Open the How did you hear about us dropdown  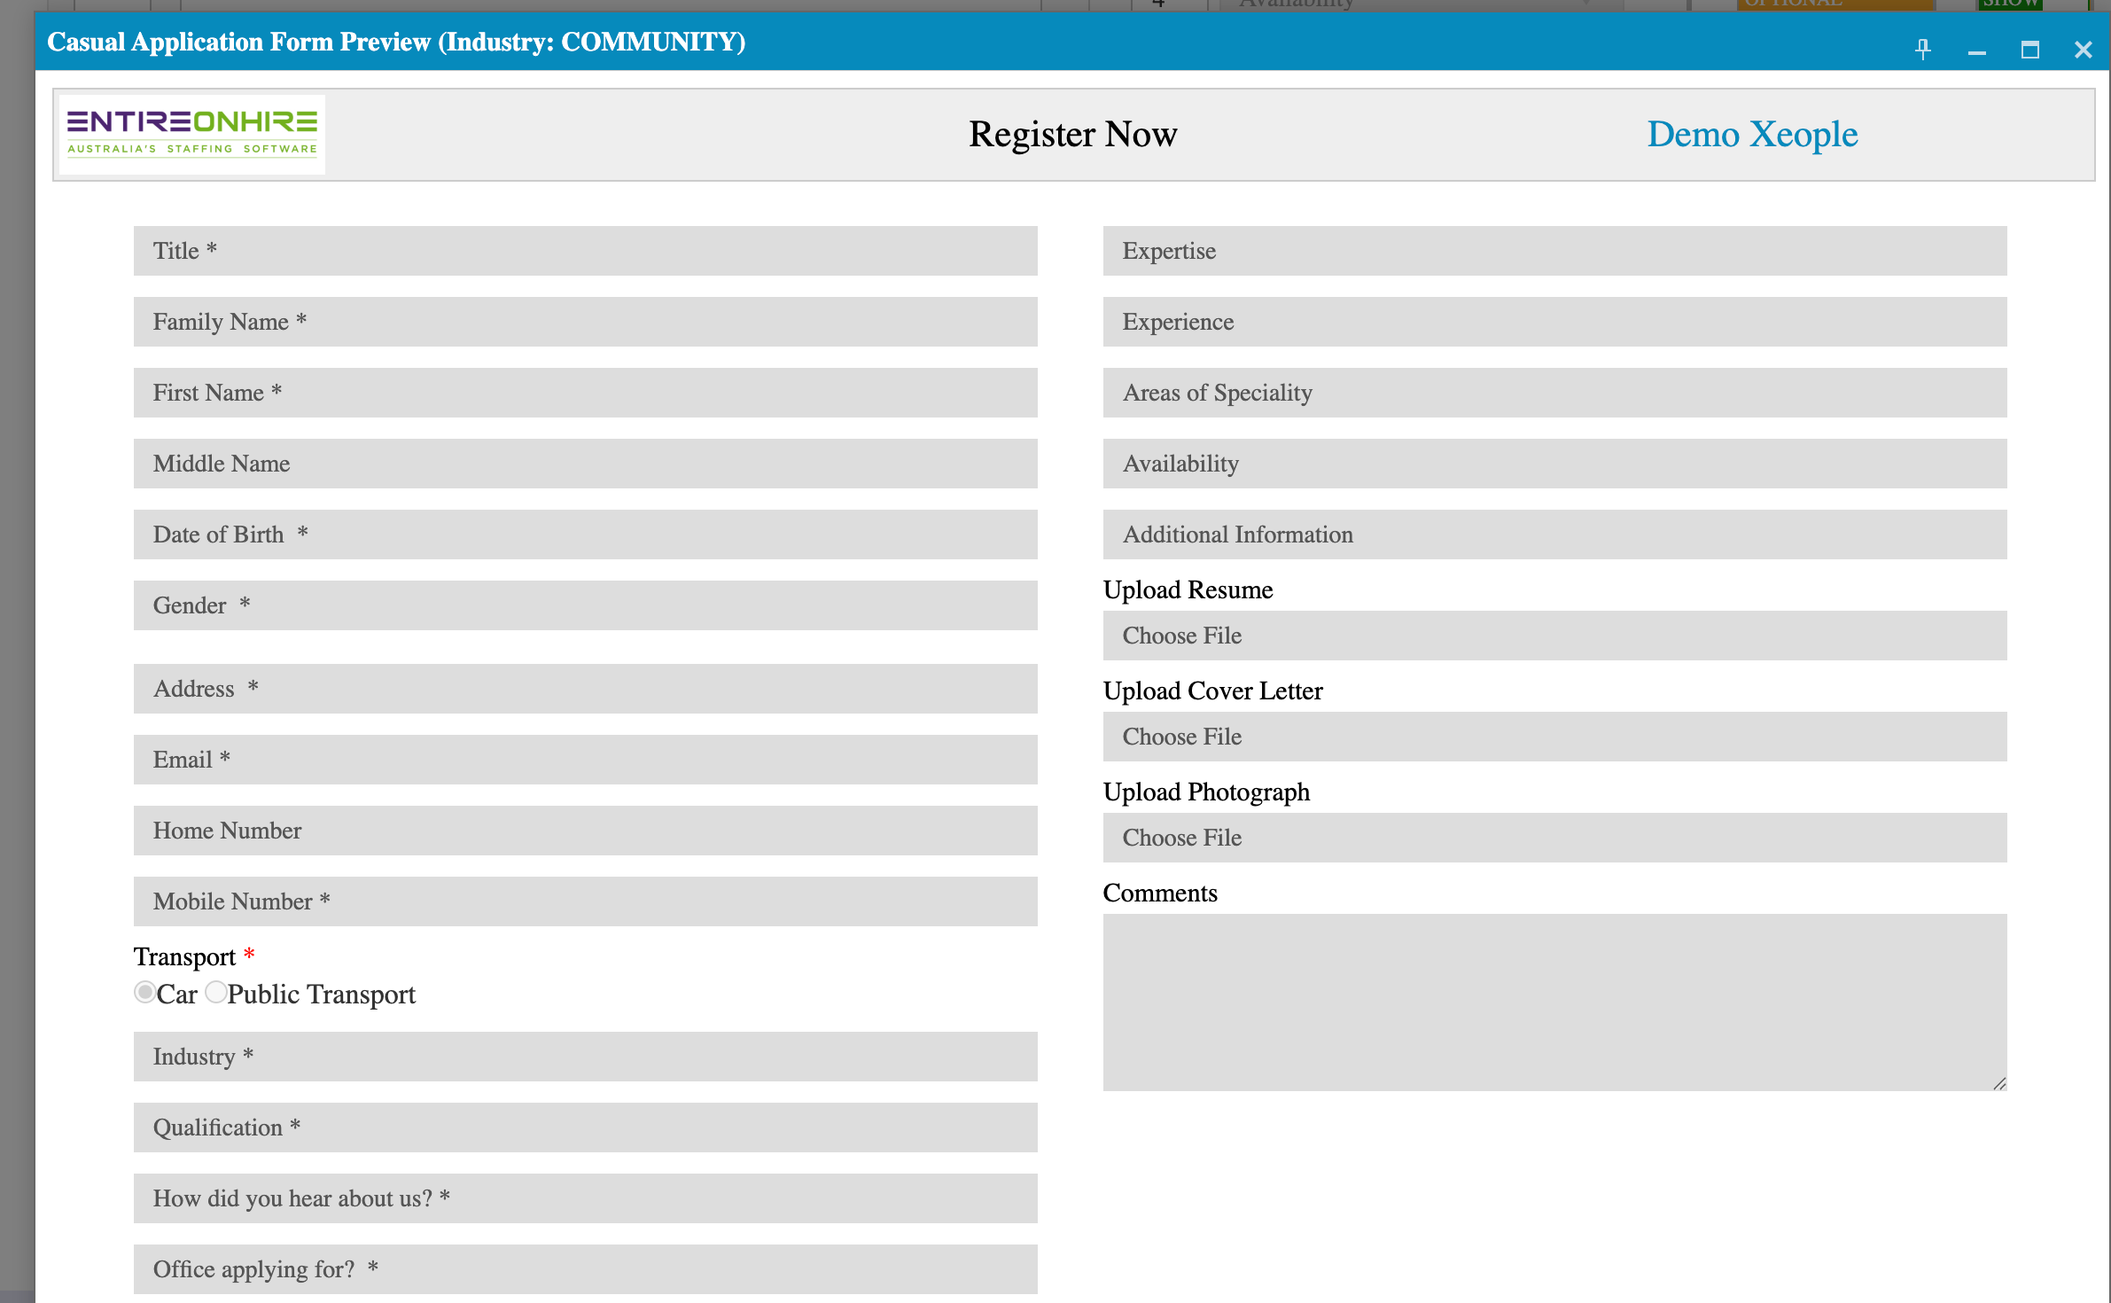(x=585, y=1198)
